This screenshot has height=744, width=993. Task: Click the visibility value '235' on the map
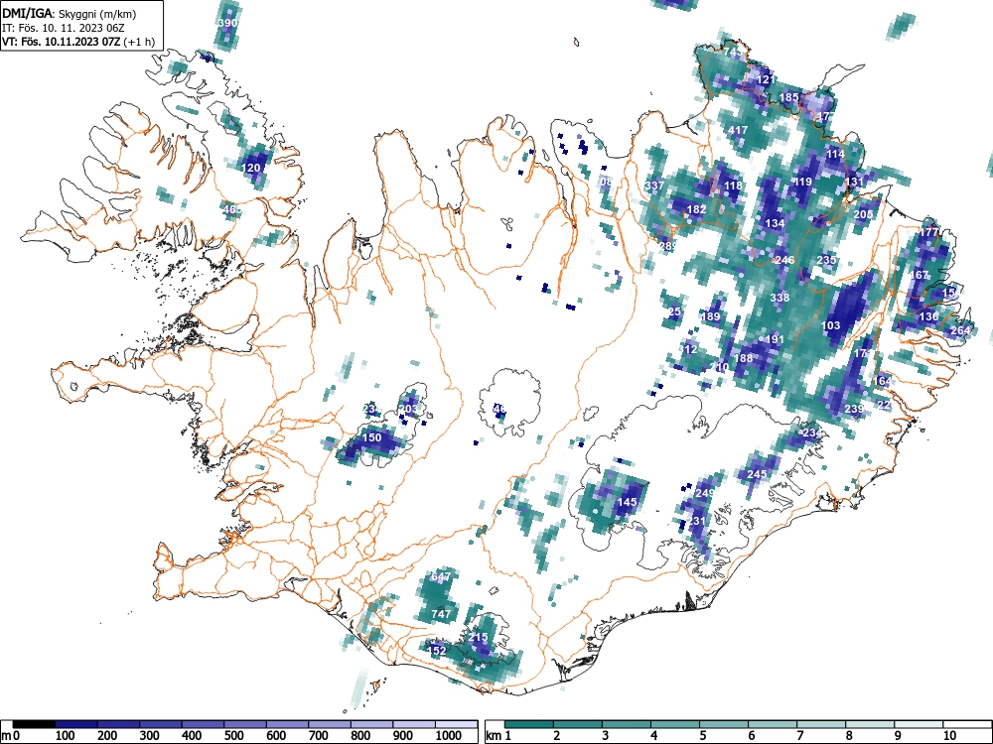[x=826, y=260]
